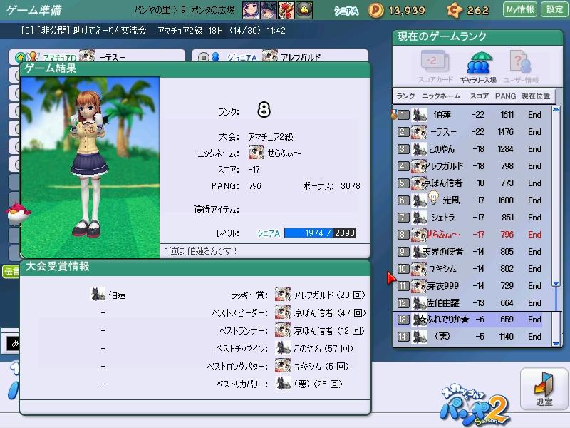The height and width of the screenshot is (428, 570).
Task: Click the lightbulb icon beside 光風
Action: pos(433,198)
